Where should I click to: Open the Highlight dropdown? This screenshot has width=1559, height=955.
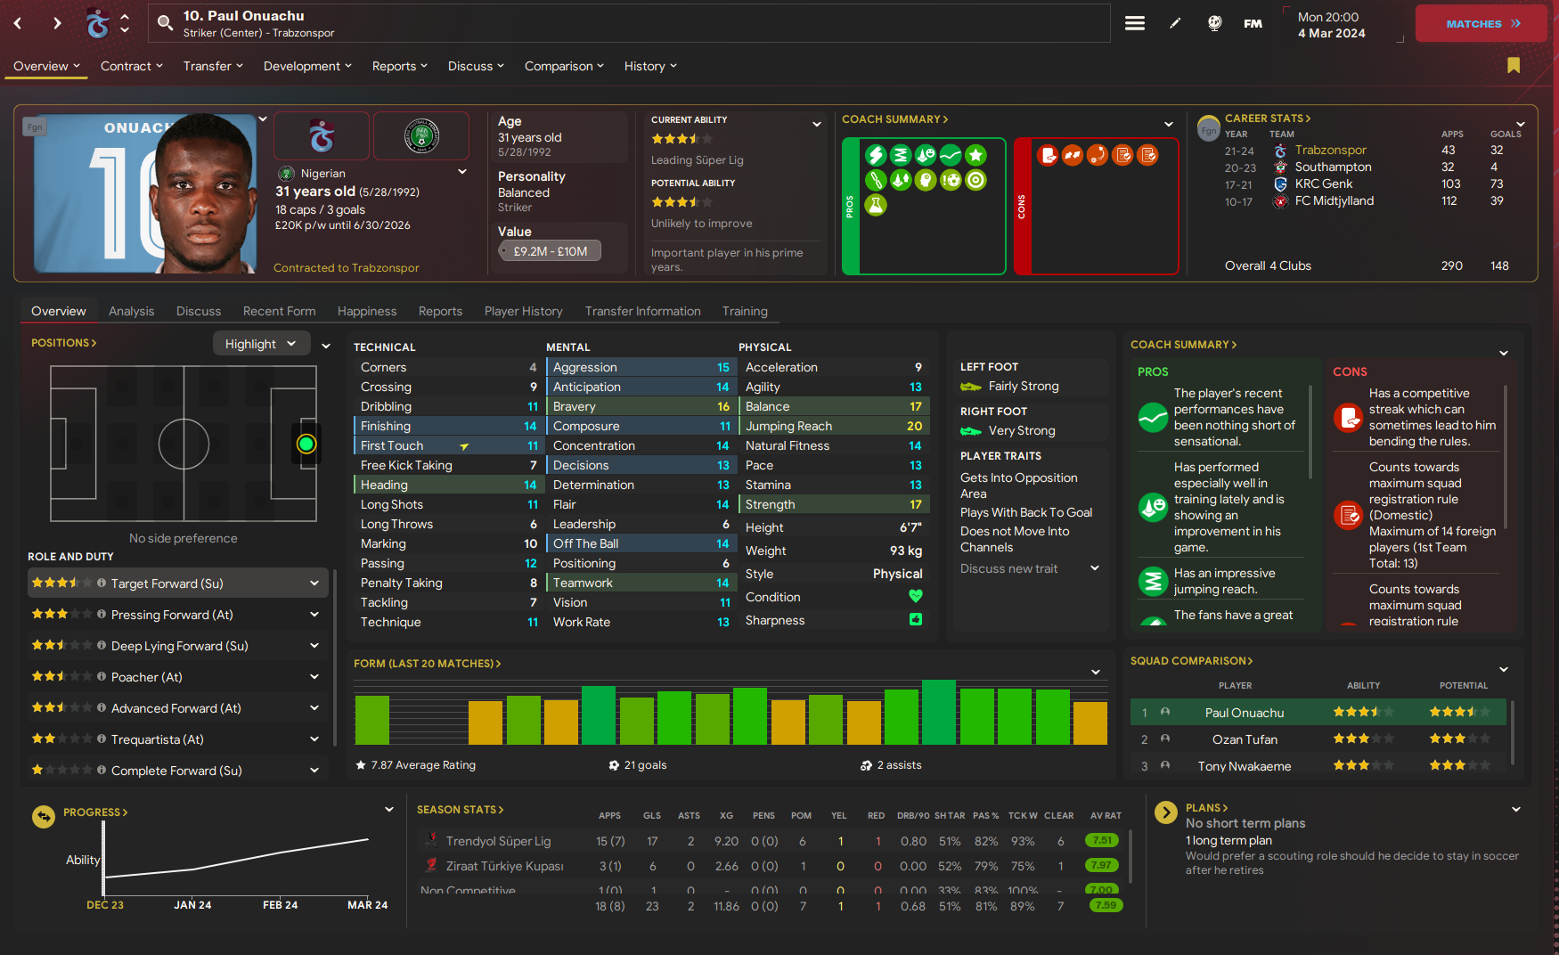click(x=261, y=344)
